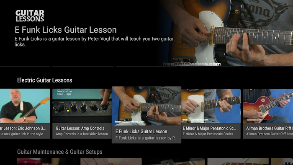This screenshot has width=293, height=165.
Task: Open the E Minor & Major Pentatonic thumbnail
Action: point(211,106)
